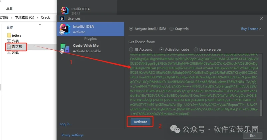Open the 查看 menu in Explorer
Viewport: 267px width, 140px height.
point(9,8)
